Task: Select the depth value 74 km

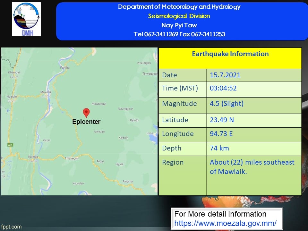Action: [x=219, y=148]
